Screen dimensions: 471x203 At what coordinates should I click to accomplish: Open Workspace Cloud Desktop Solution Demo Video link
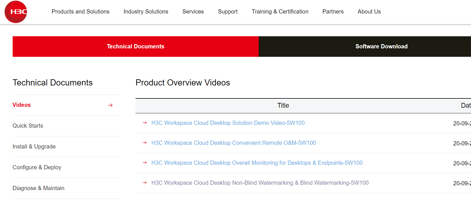tap(228, 123)
